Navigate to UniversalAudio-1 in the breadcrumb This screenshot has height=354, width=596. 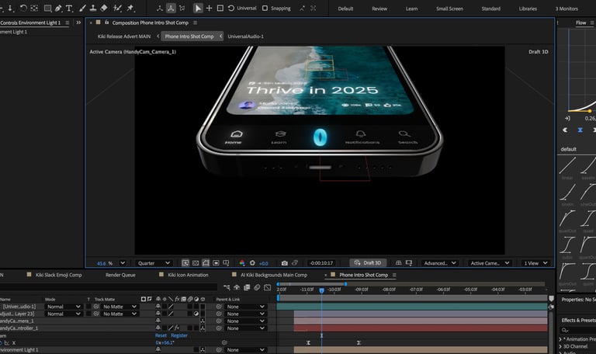[245, 36]
